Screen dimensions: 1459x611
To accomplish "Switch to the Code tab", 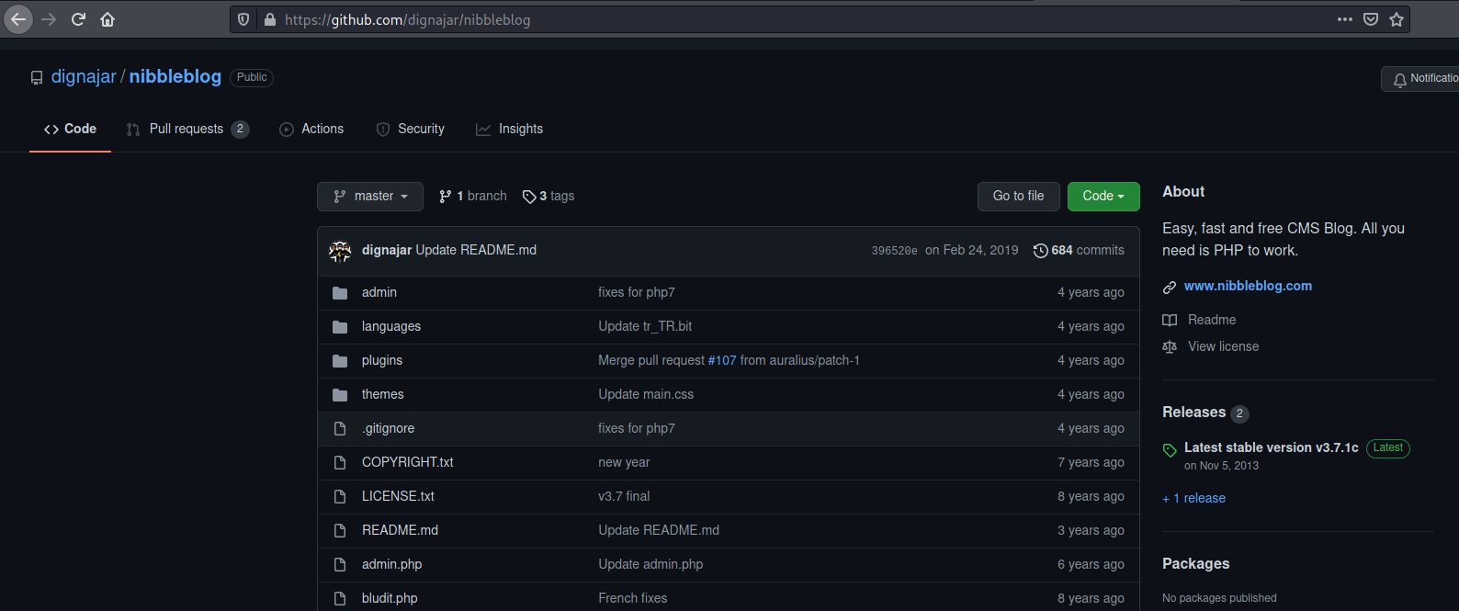I will pos(70,130).
